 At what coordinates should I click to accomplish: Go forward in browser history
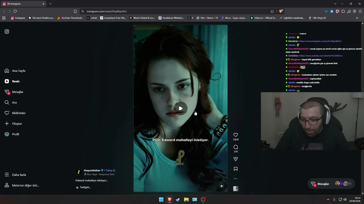[9, 11]
